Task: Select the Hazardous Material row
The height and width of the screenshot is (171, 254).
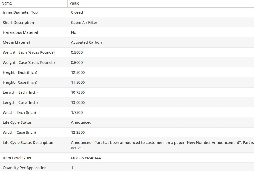Action: [x=127, y=32]
